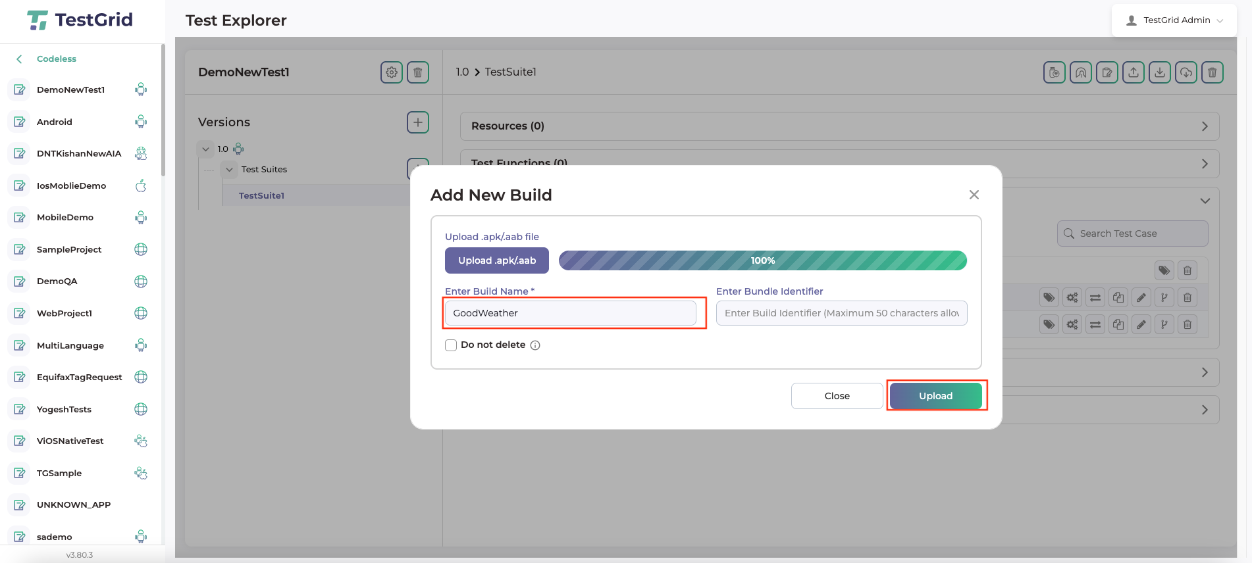Click the download icon in TestSuite1 toolbar
This screenshot has width=1252, height=563.
[1160, 72]
